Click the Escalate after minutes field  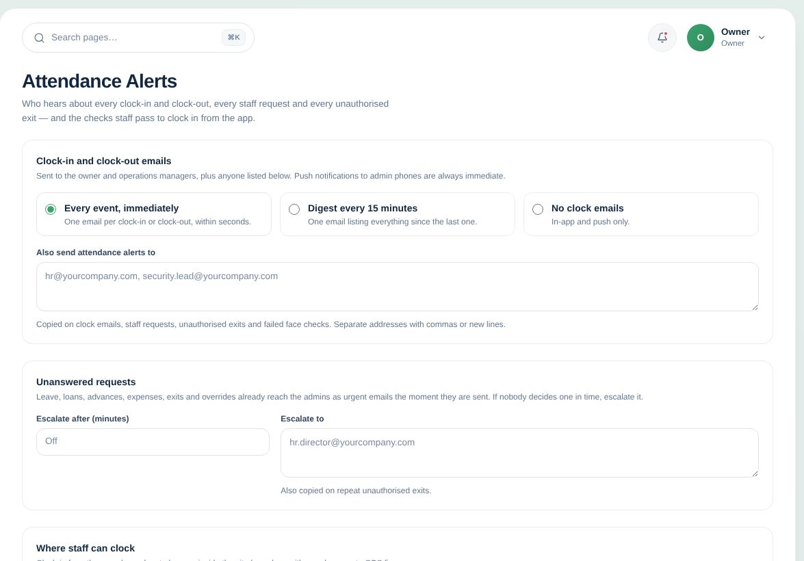click(153, 442)
